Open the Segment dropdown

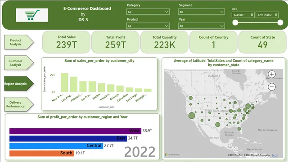201,12
